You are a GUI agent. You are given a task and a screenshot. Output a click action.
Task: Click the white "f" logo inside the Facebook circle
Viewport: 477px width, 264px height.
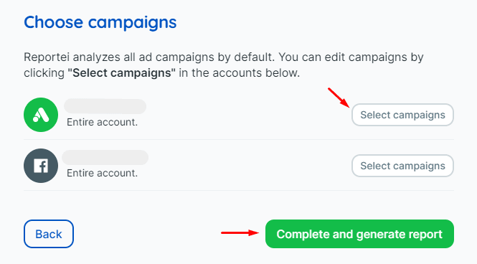tap(41, 166)
